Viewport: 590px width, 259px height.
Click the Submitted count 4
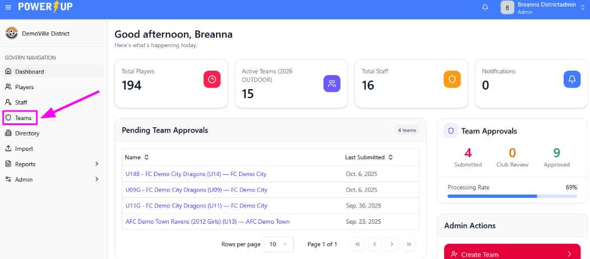tap(468, 152)
